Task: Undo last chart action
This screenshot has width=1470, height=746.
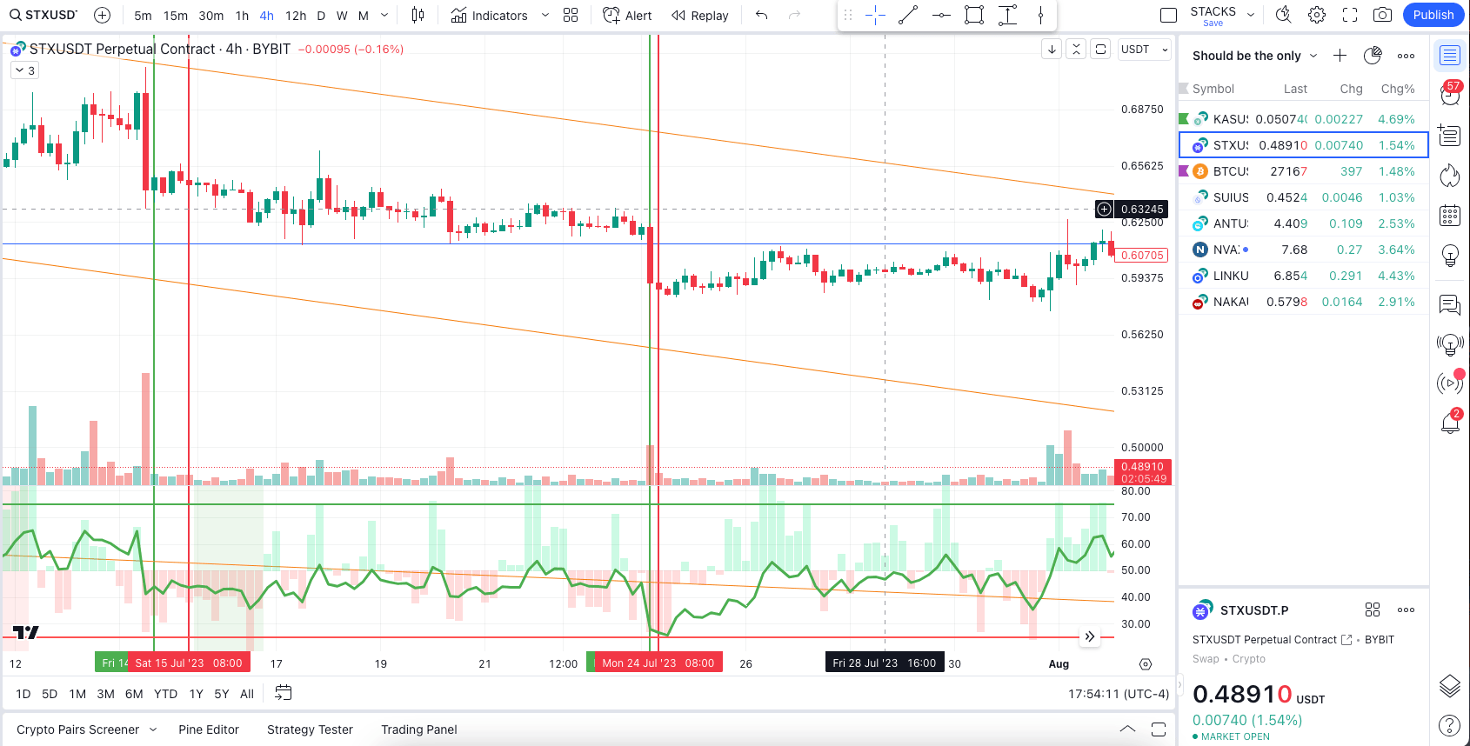Action: 762,15
